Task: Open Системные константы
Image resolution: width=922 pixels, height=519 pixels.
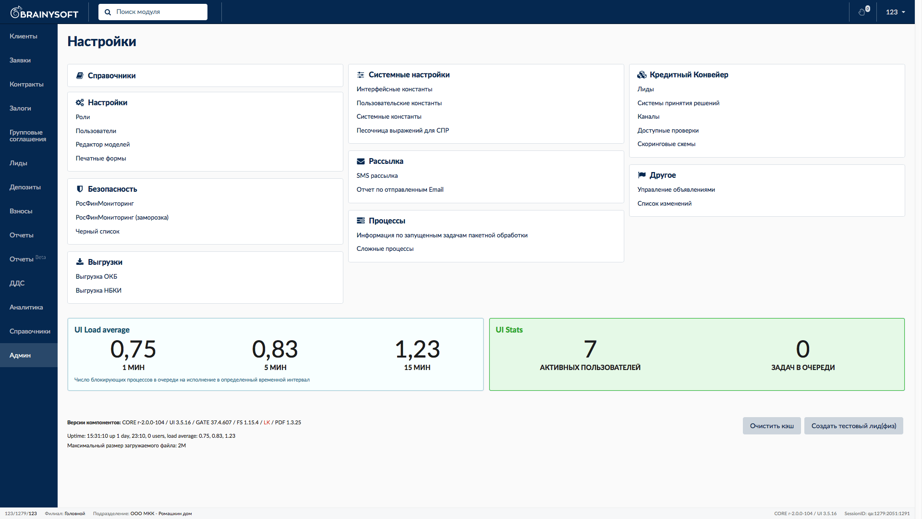Action: [x=388, y=116]
